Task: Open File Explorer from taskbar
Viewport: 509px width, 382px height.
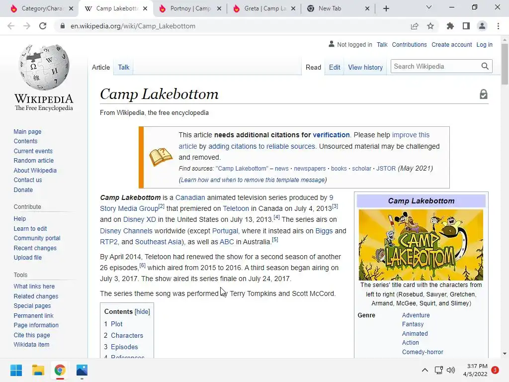Action: tap(38, 370)
